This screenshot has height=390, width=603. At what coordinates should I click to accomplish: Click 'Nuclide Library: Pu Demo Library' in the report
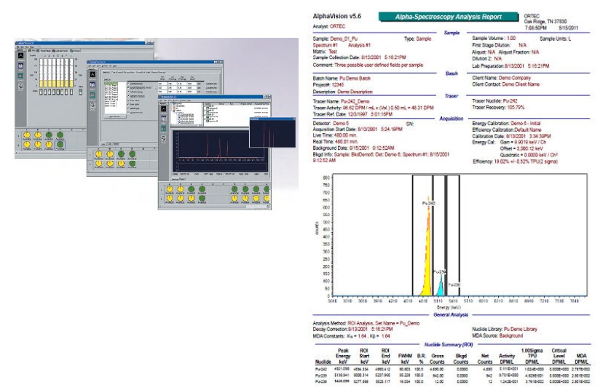tap(505, 330)
